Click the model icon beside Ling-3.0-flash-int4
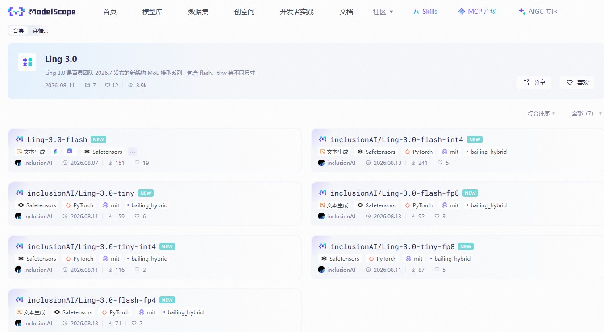Viewport: 604px width, 332px height. (x=322, y=139)
